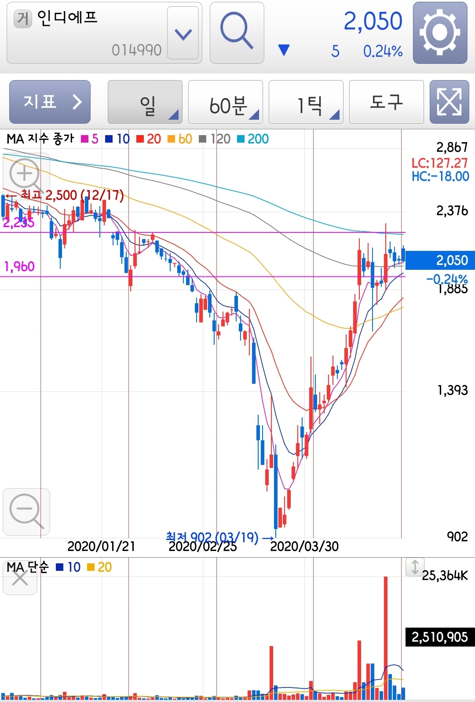Click the 014990 stock code
Screen dimensions: 475x702
pyautogui.click(x=137, y=50)
